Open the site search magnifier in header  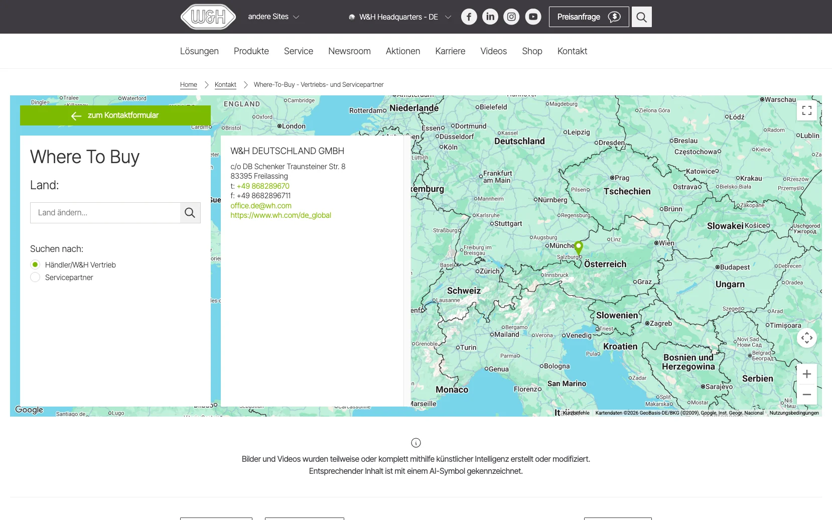tap(641, 17)
